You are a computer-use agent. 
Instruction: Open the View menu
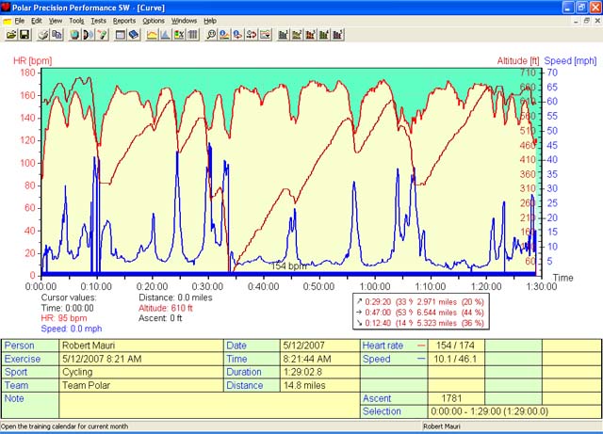(56, 21)
